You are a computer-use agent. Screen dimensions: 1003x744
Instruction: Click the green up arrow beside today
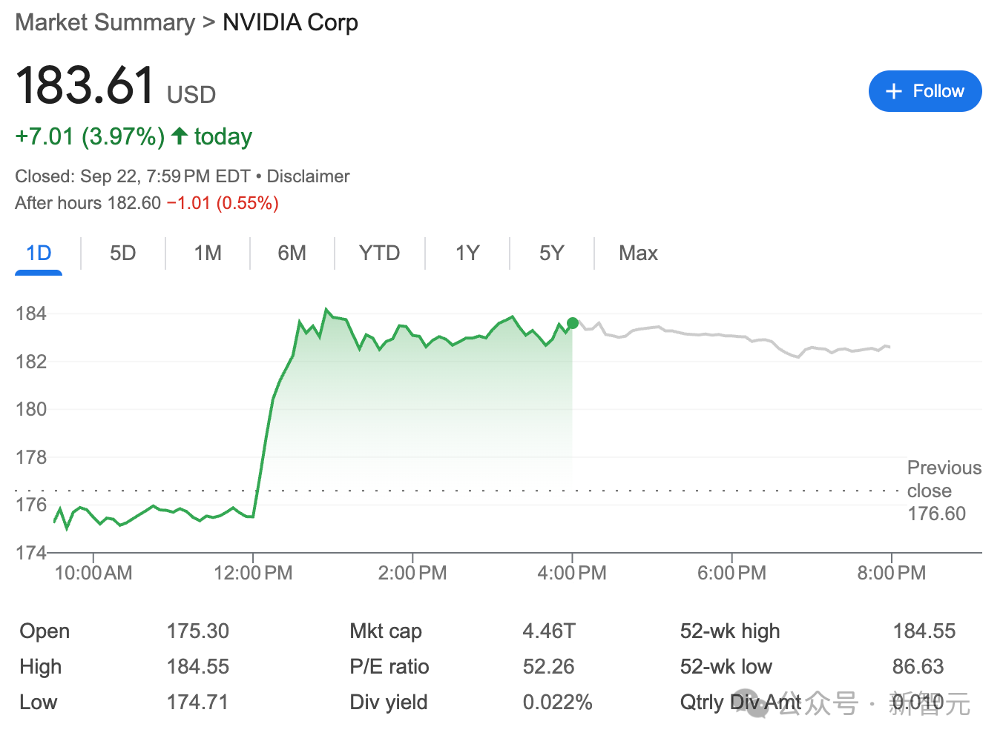[x=179, y=136]
